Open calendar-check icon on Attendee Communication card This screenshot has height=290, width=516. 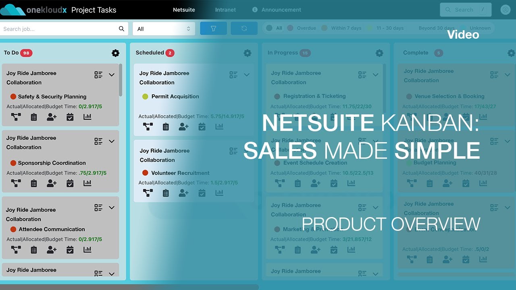tap(70, 250)
